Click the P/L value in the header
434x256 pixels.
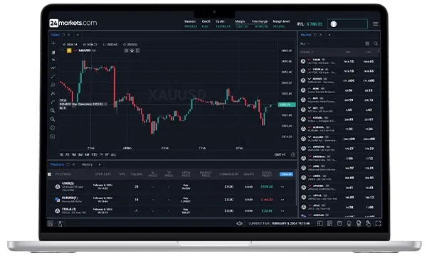click(x=314, y=24)
